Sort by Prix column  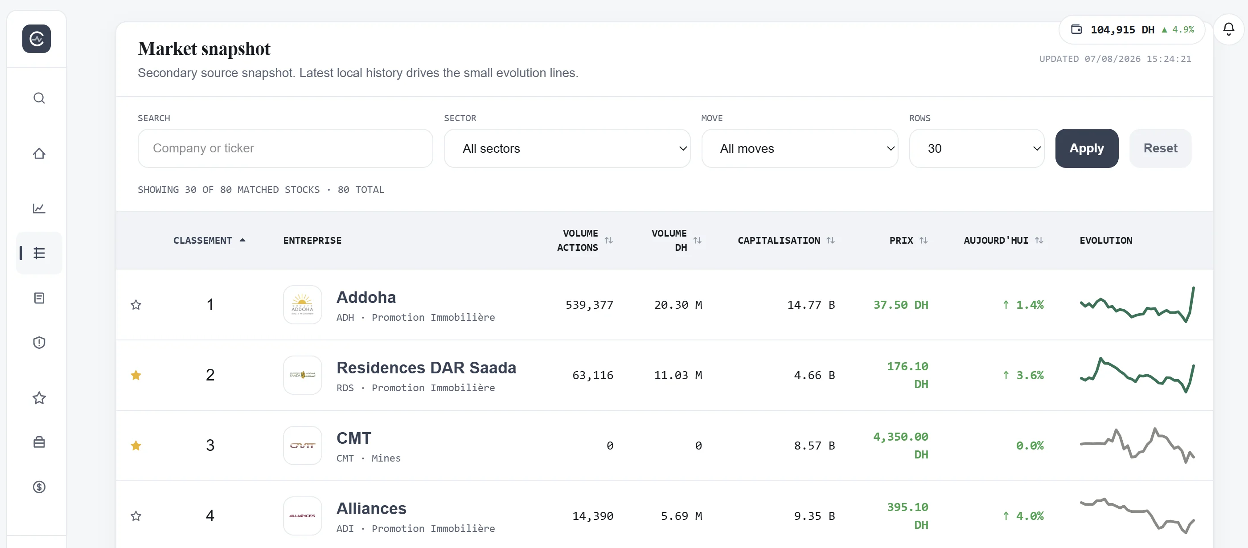click(x=908, y=241)
